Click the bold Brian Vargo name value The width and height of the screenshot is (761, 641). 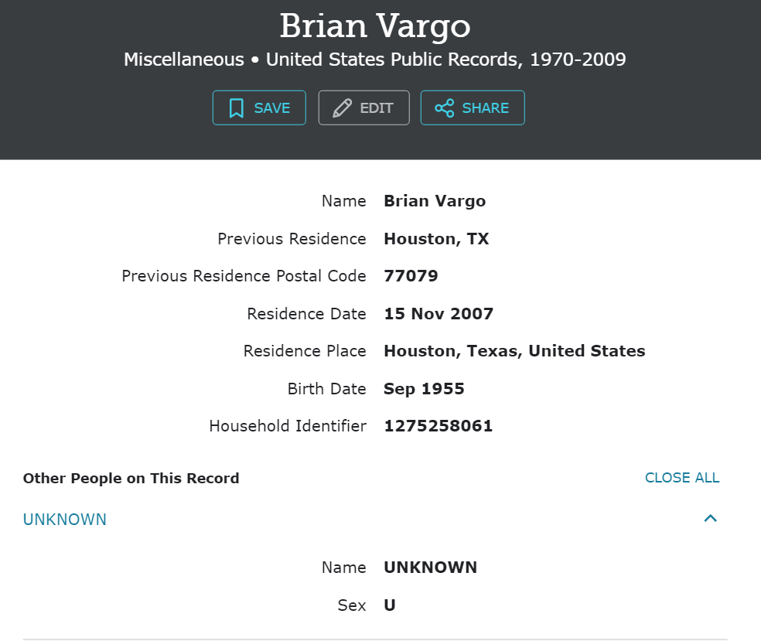[x=435, y=201]
